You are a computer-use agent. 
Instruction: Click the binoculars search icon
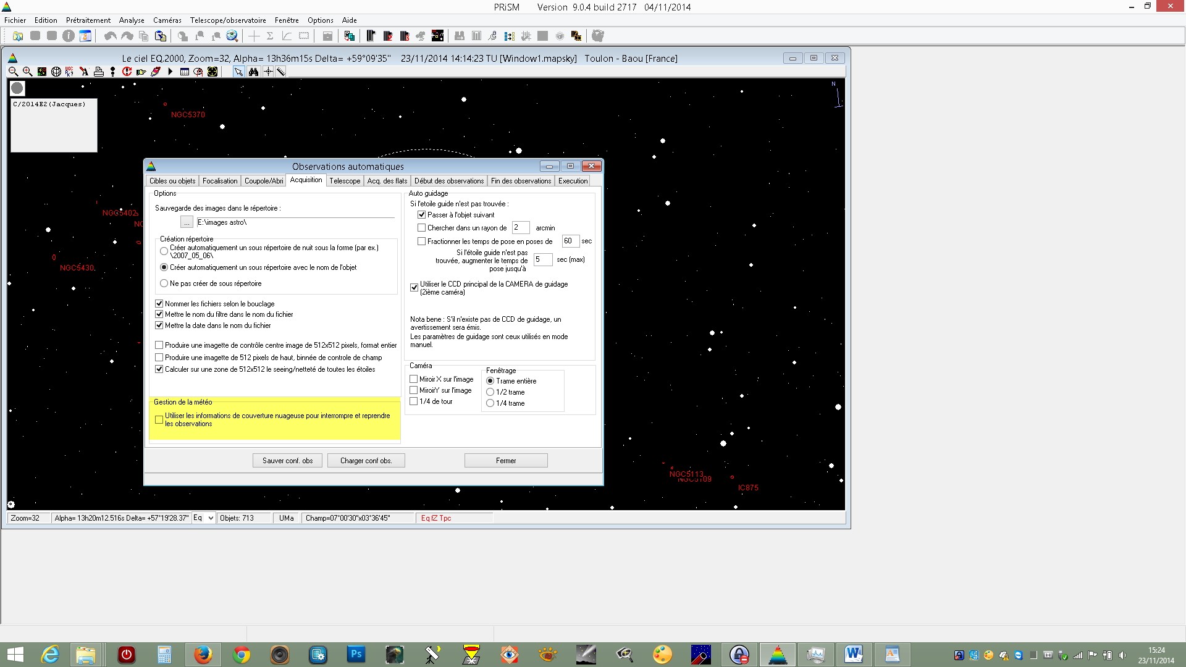pos(253,72)
